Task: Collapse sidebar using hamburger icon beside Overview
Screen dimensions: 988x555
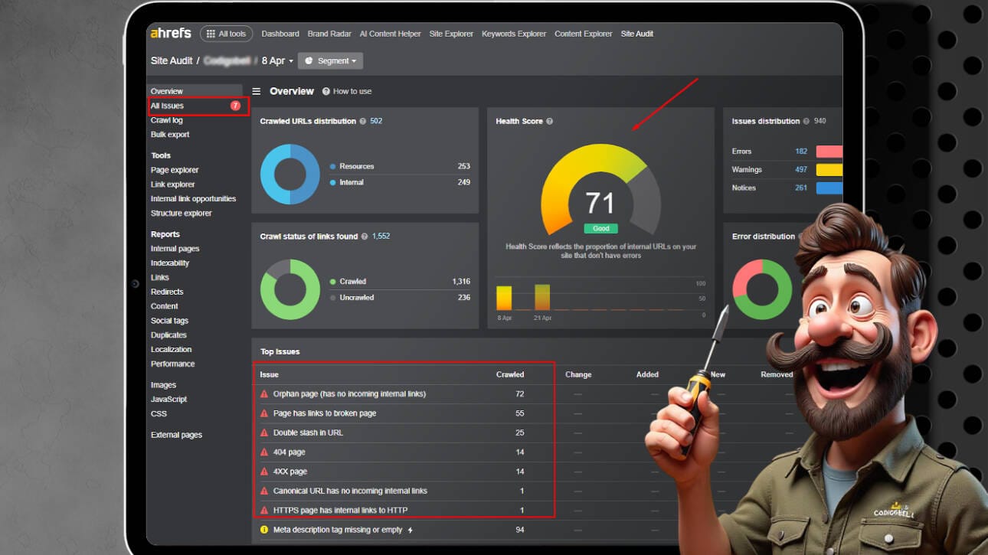Action: point(257,91)
